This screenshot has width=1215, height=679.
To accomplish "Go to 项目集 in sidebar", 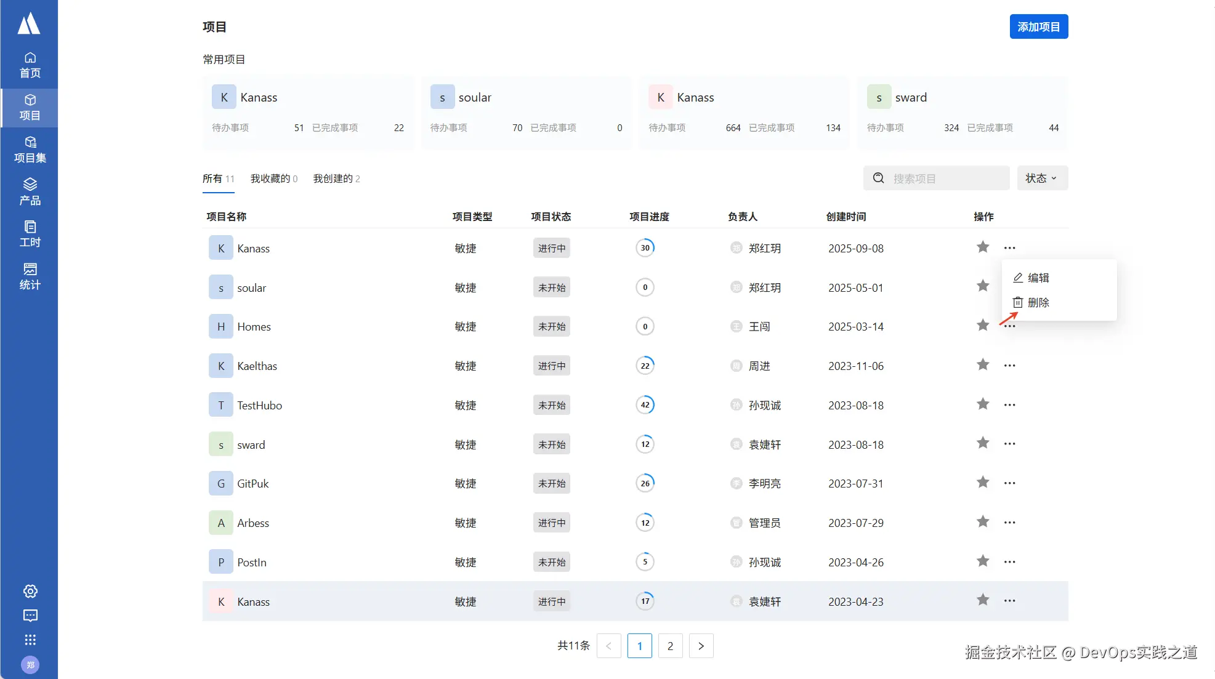I will pyautogui.click(x=30, y=150).
